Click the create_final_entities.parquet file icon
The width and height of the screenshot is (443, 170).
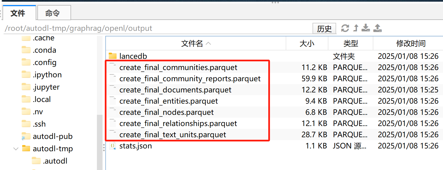pos(113,101)
